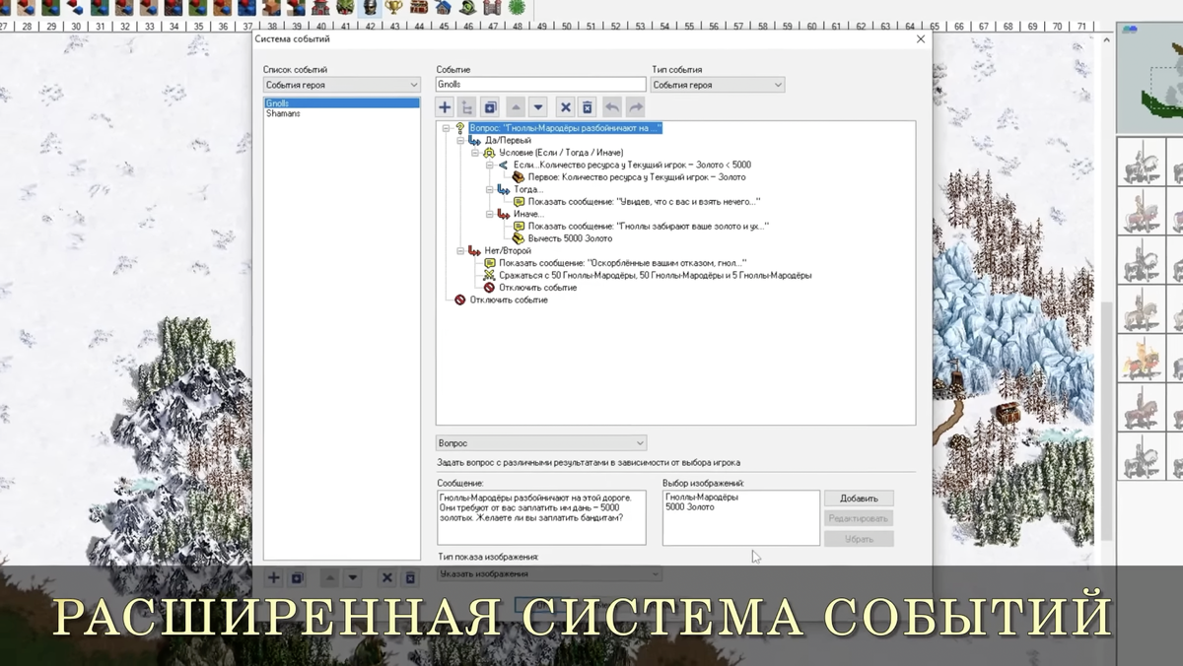Collapse the Нет/Второй branch
The height and width of the screenshot is (666, 1183).
pos(460,251)
